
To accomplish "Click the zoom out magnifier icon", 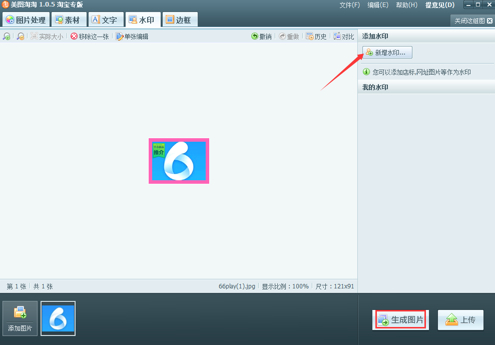I will (21, 37).
